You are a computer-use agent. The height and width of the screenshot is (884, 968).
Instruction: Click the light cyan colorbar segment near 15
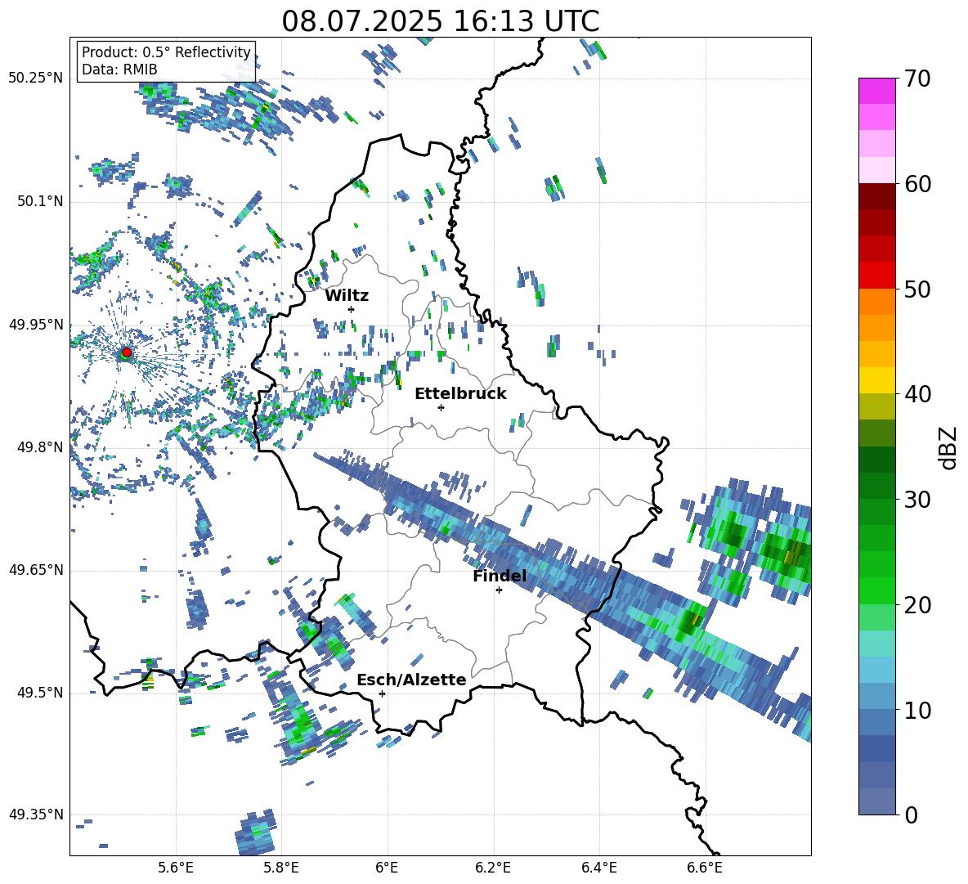tap(876, 644)
